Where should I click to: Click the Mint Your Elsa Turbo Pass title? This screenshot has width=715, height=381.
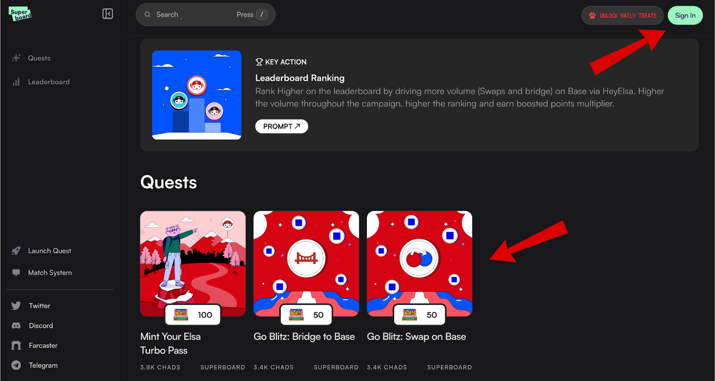(170, 344)
